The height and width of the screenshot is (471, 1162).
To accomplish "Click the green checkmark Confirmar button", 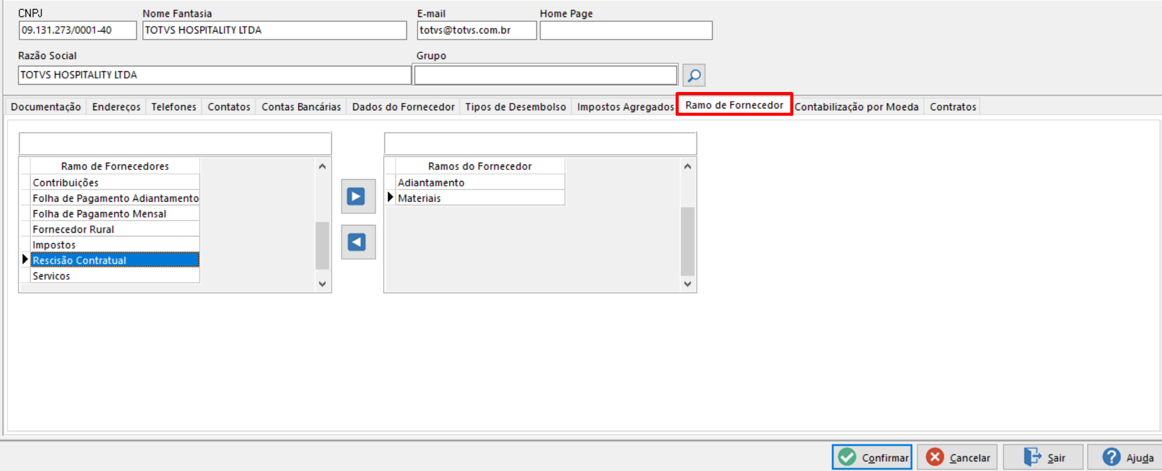I will click(872, 457).
